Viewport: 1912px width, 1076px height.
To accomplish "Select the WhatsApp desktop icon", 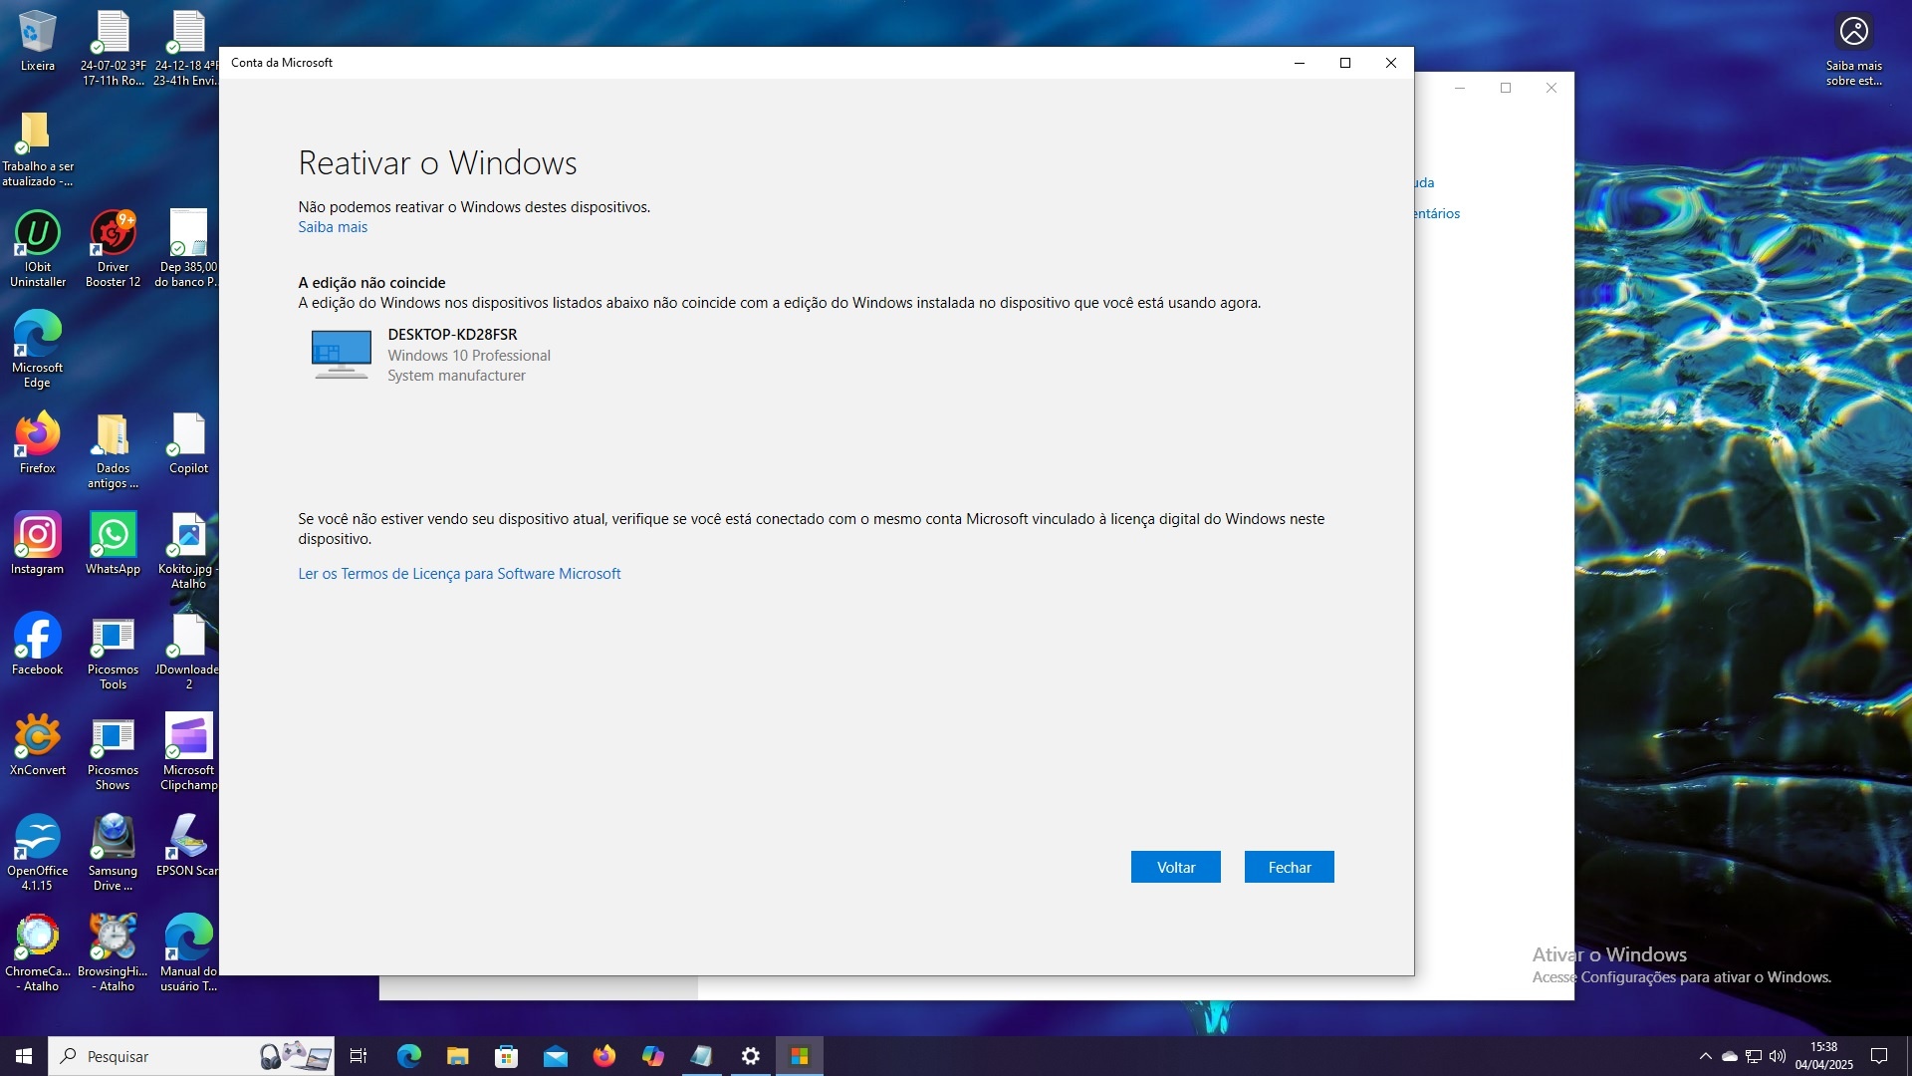I will 113,544.
